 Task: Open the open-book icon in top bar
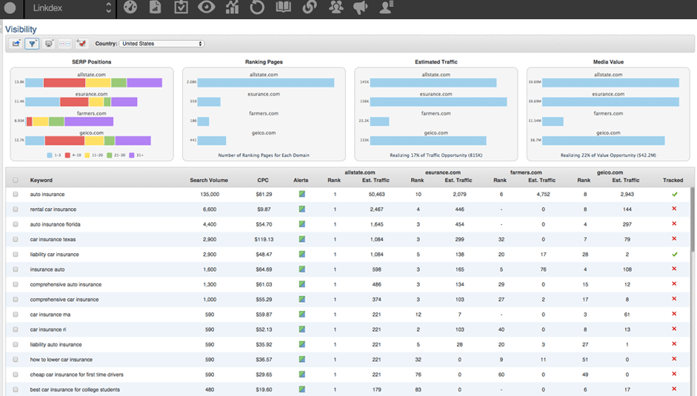click(x=284, y=8)
